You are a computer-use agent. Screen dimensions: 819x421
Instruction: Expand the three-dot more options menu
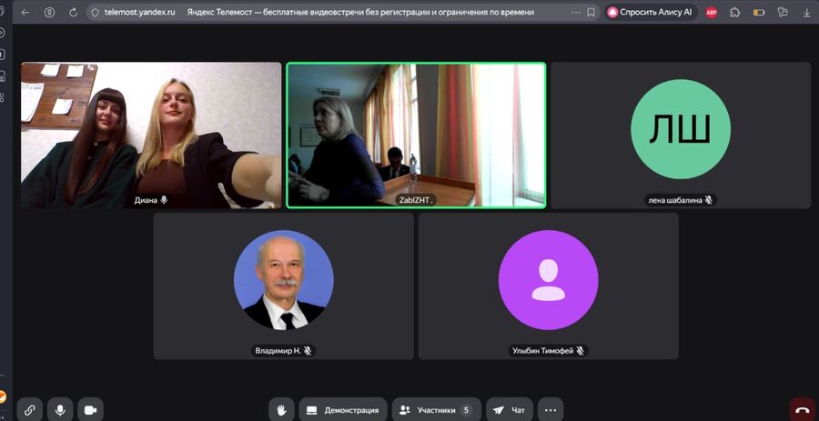coord(550,410)
